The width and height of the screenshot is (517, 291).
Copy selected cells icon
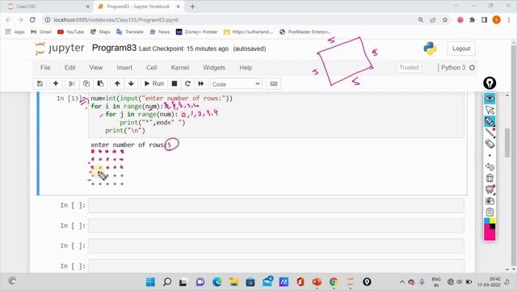pyautogui.click(x=86, y=84)
